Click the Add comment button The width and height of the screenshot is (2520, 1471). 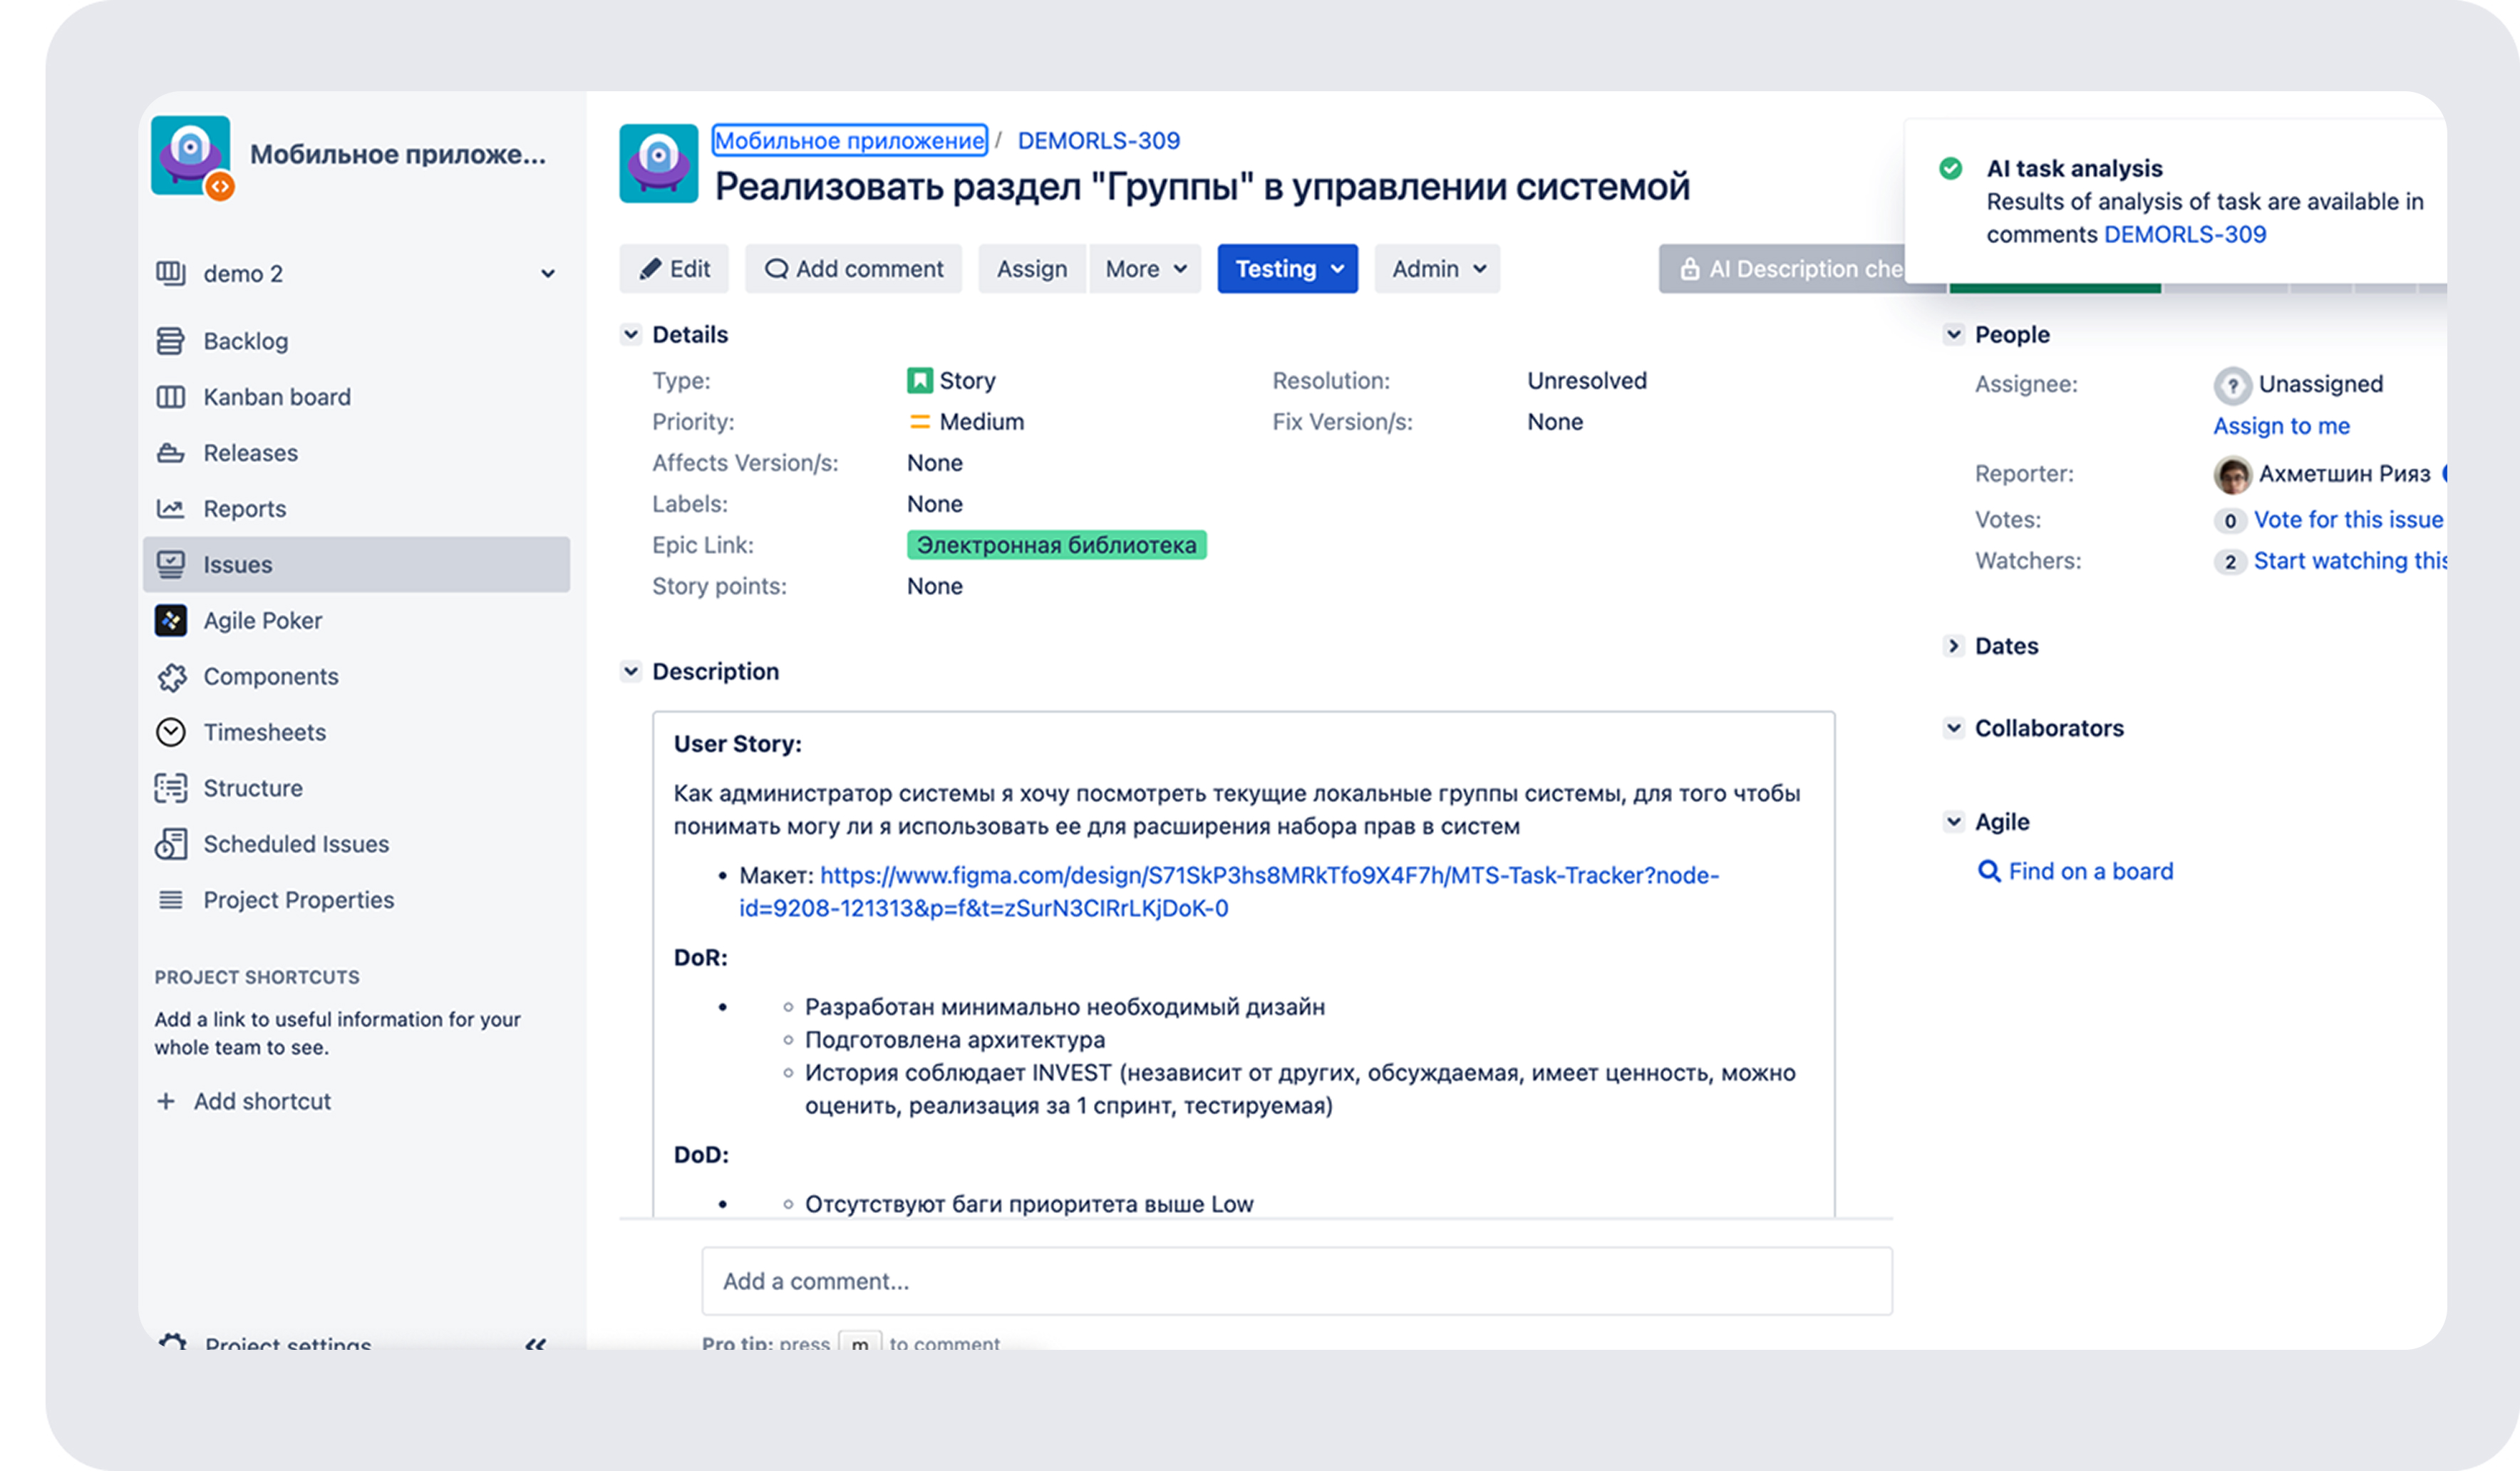pos(853,269)
